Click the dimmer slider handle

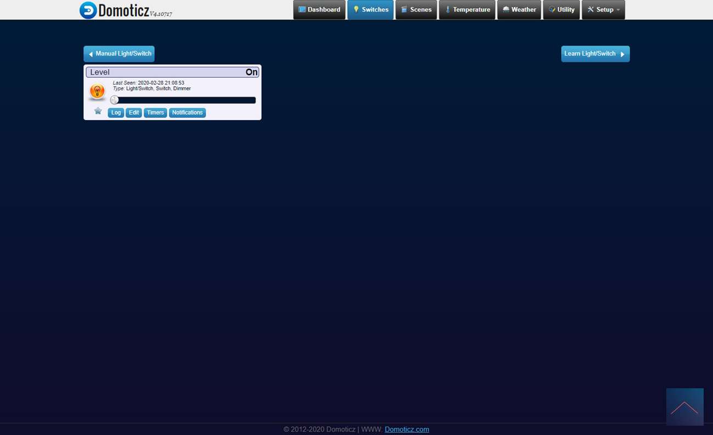(115, 100)
